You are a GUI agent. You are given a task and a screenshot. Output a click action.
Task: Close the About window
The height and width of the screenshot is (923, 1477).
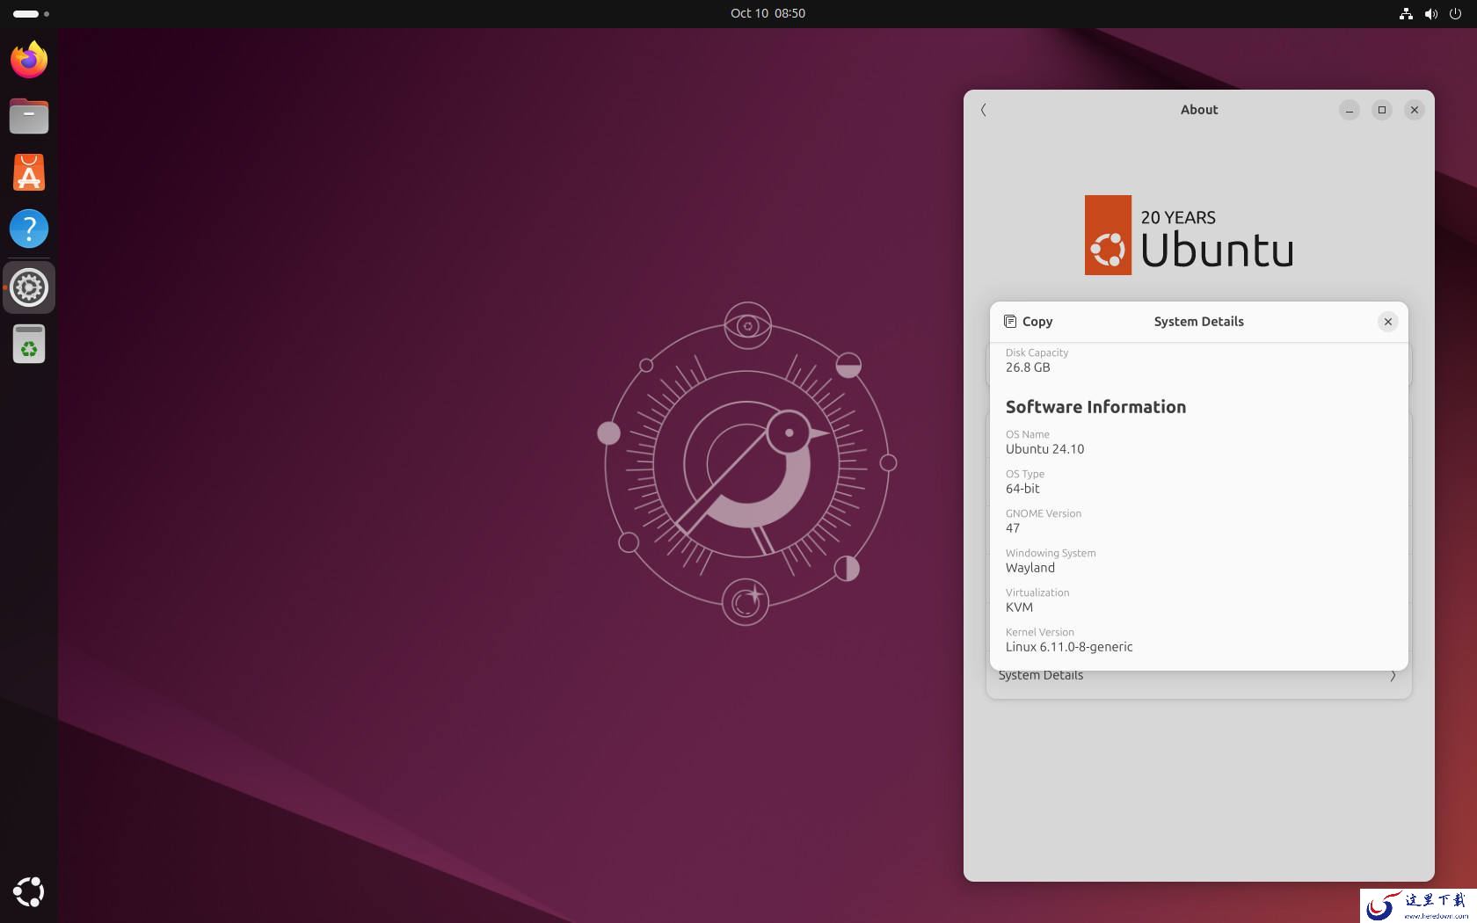tap(1415, 110)
